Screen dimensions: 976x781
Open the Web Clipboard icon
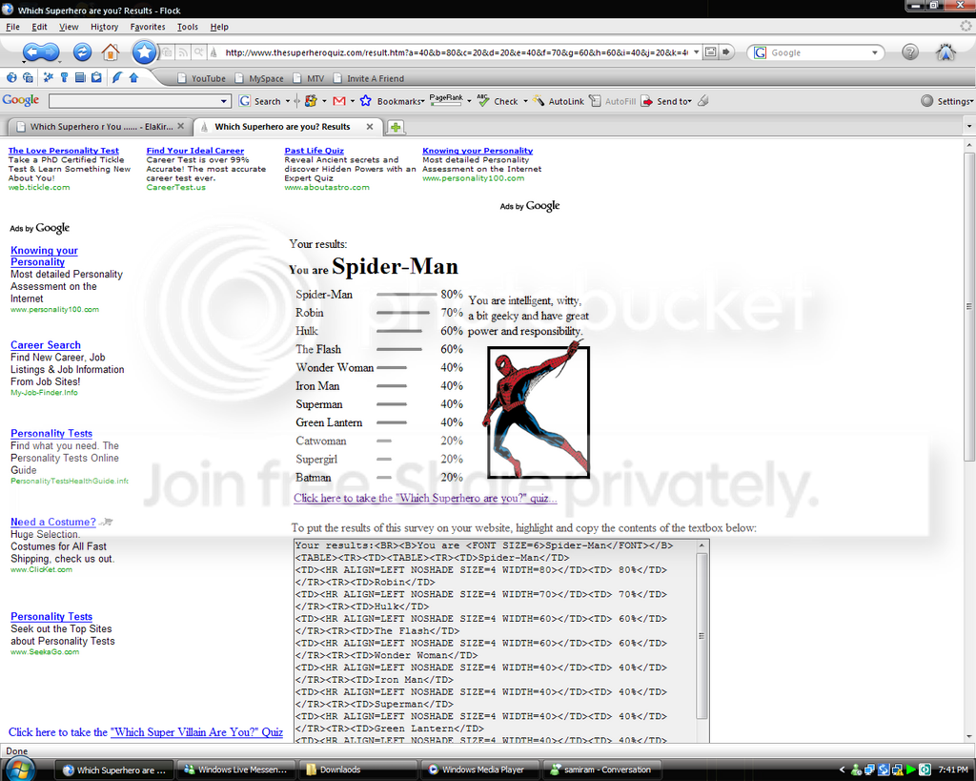(x=96, y=78)
